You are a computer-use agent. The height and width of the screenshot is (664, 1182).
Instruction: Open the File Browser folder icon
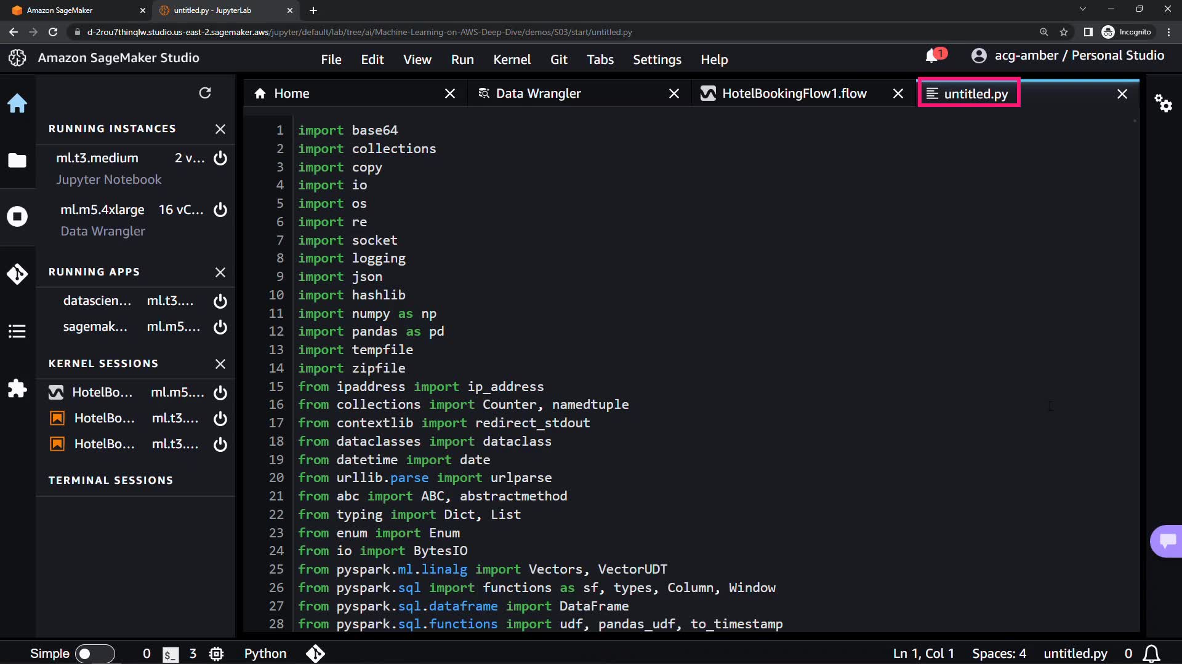(x=17, y=160)
